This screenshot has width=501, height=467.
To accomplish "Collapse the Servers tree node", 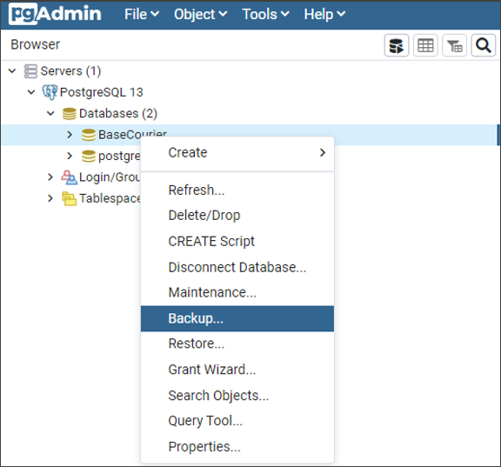I will pos(12,71).
